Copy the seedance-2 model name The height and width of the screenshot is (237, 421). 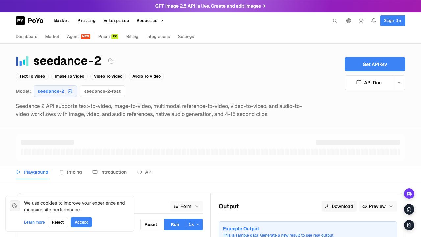pyautogui.click(x=111, y=61)
